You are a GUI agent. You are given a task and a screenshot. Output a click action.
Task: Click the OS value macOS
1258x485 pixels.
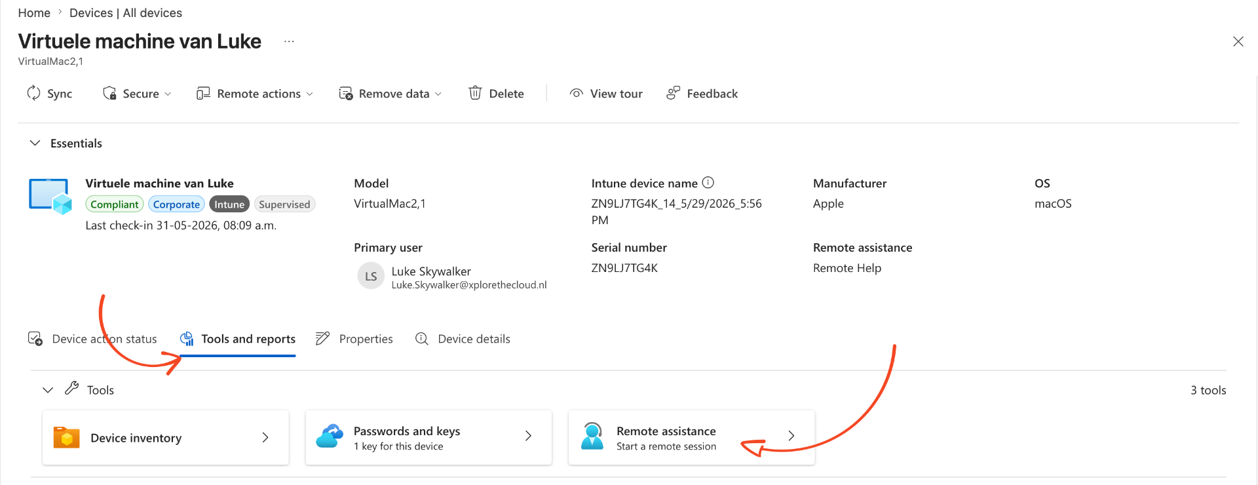1053,204
